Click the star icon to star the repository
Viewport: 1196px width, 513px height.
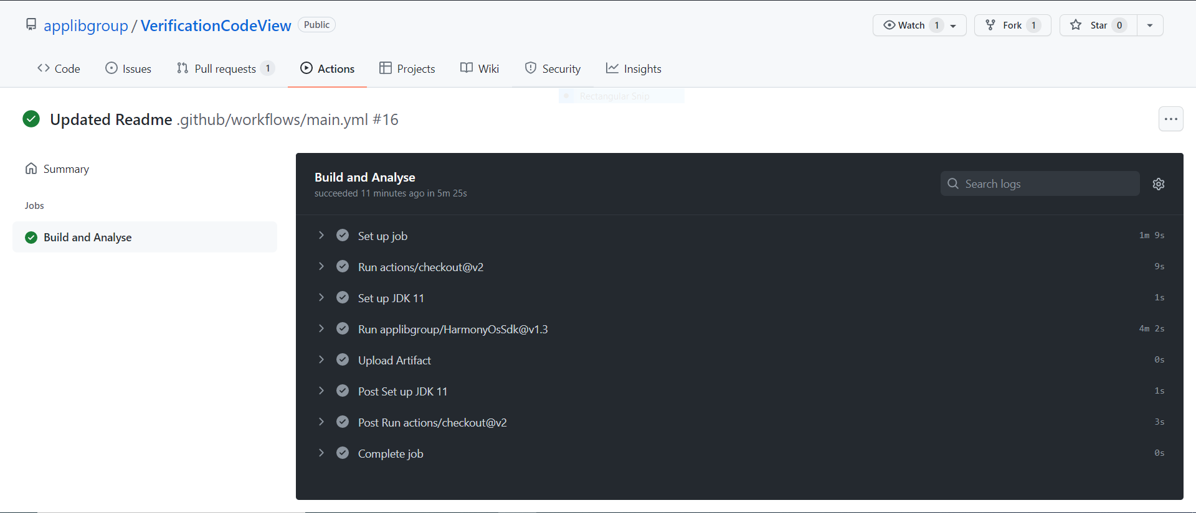pos(1076,25)
